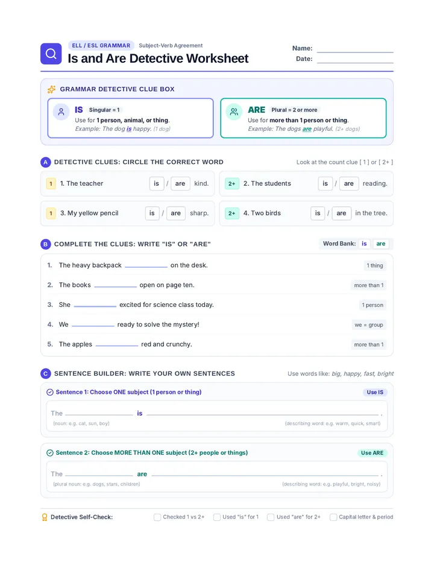Click the two-people icon beside ARE

234,112
